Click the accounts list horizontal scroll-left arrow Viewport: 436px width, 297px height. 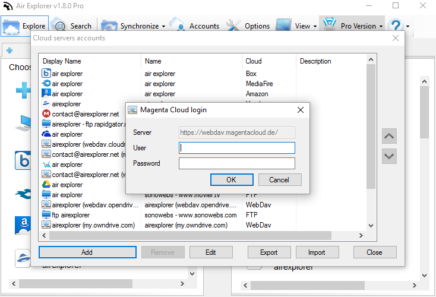pos(44,236)
